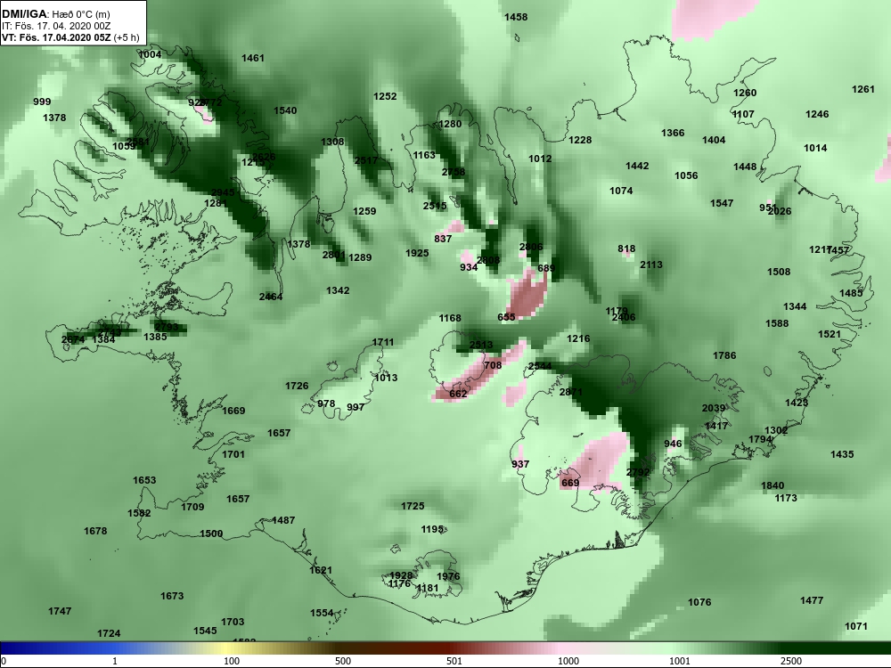The height and width of the screenshot is (668, 891).
Task: Click the pink band above the 1000 label
Action: click(562, 648)
